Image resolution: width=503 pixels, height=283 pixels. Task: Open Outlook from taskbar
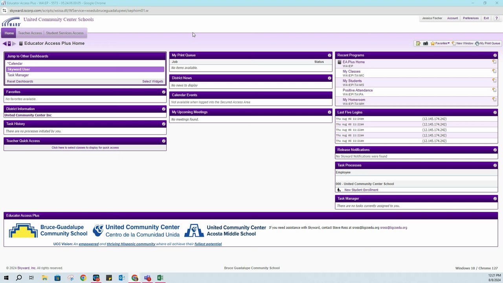[x=122, y=278]
